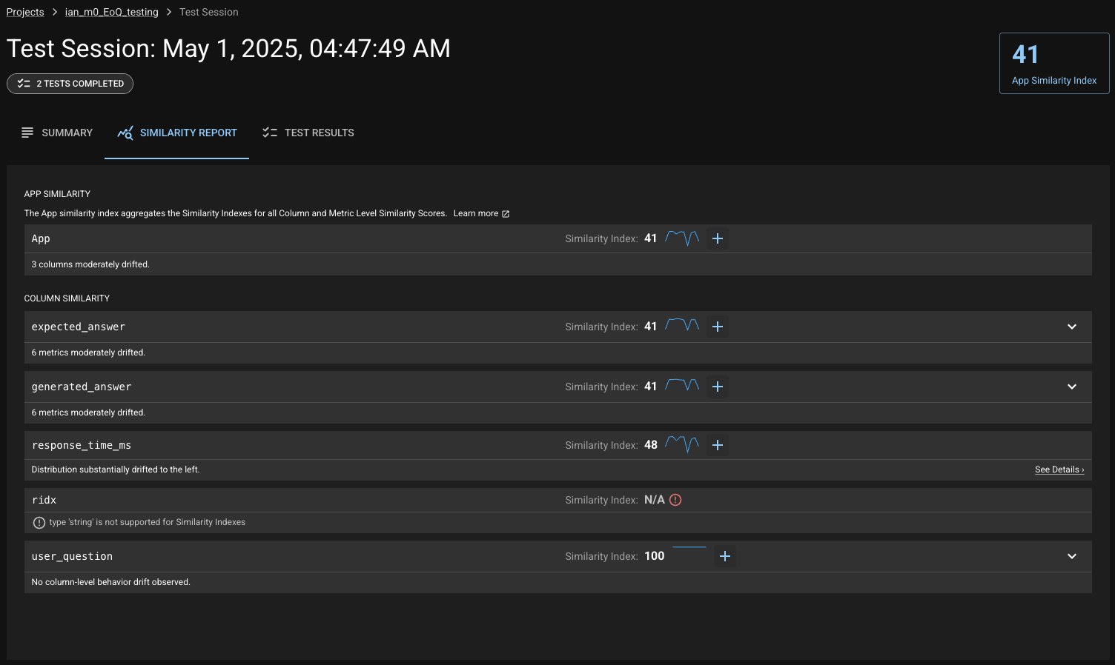Open the ian_m0_EoQ_testing breadcrumb
This screenshot has width=1115, height=665.
tap(111, 12)
